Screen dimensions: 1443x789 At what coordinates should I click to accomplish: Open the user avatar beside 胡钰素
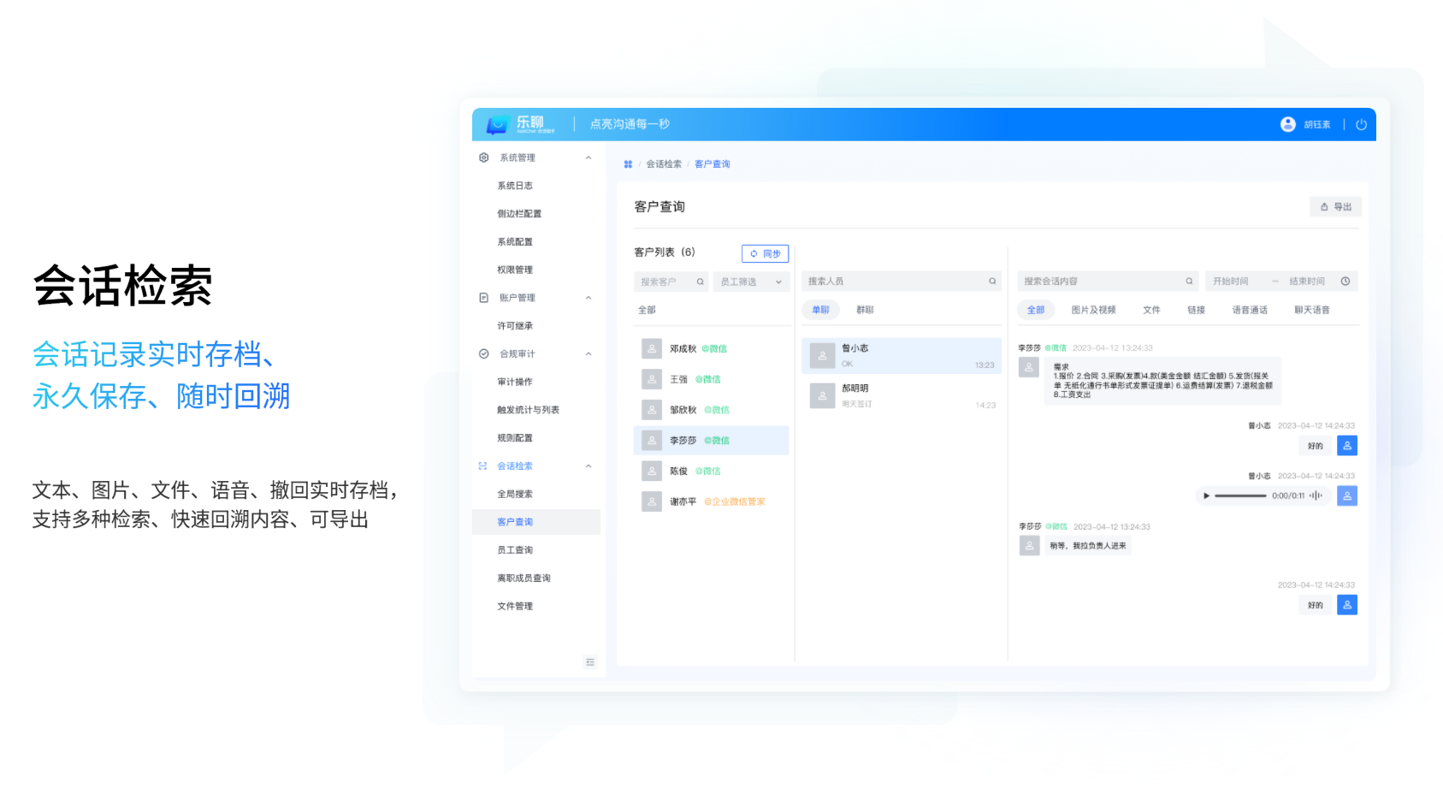(x=1287, y=124)
